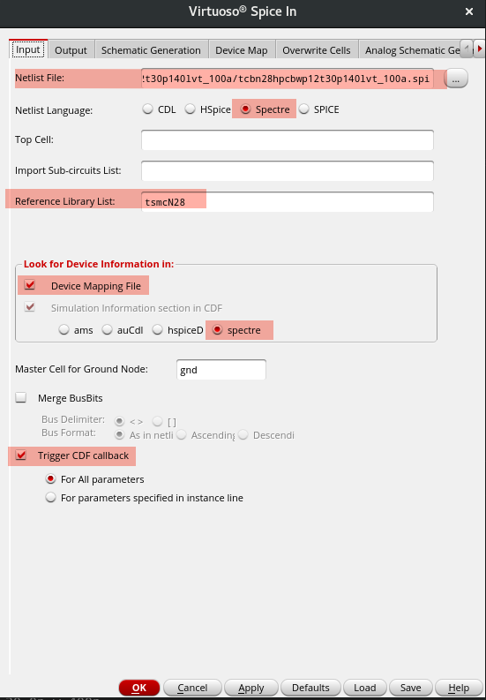The width and height of the screenshot is (486, 700).
Task: Uncheck the Device Mapping File checkbox
Action: click(x=30, y=286)
